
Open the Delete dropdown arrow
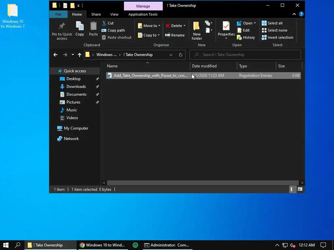click(x=185, y=26)
